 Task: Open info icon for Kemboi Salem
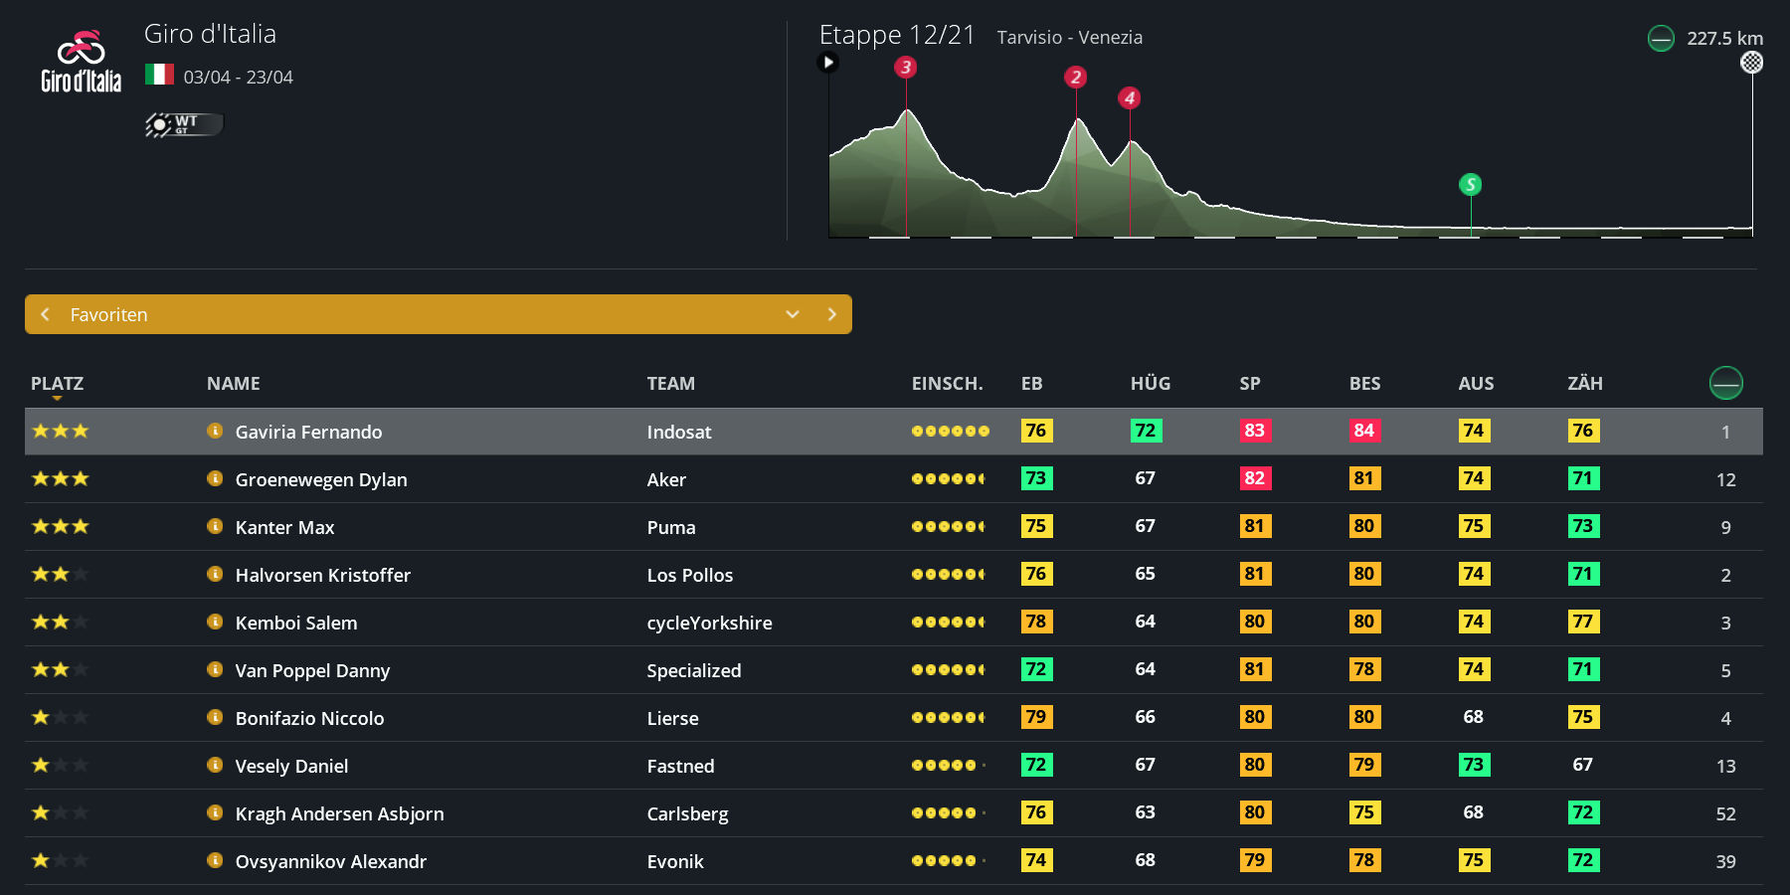tap(215, 623)
